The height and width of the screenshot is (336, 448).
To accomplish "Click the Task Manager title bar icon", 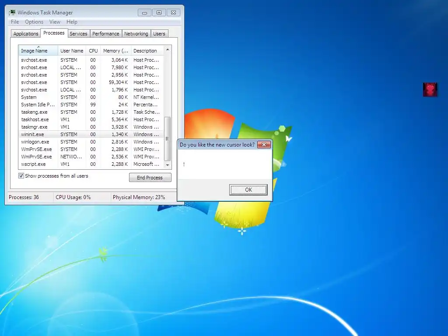I will (12, 12).
